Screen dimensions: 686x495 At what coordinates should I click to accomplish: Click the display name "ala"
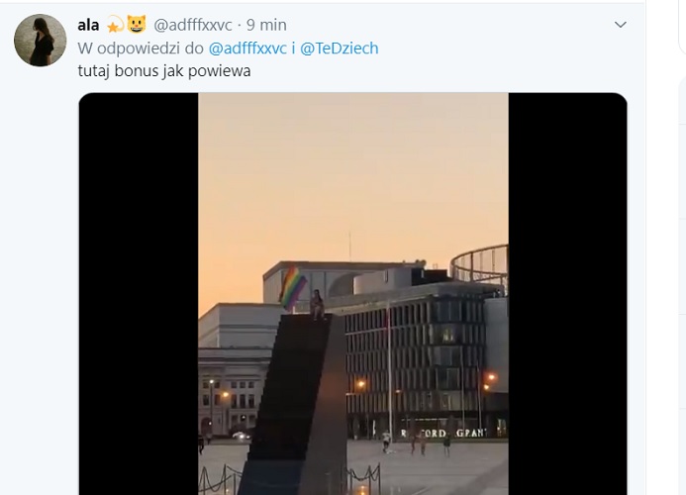(88, 25)
